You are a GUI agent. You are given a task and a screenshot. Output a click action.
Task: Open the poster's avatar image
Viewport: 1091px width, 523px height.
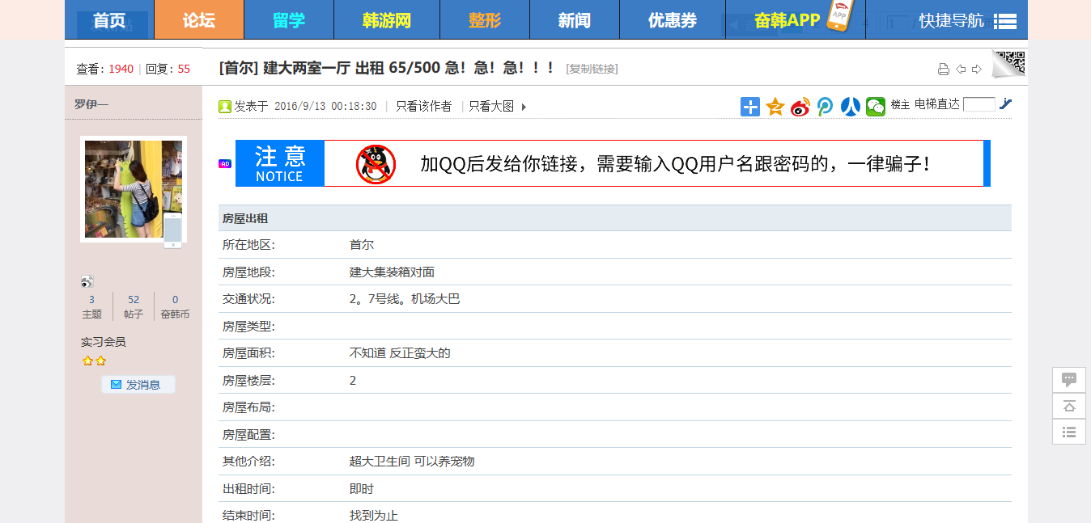134,189
